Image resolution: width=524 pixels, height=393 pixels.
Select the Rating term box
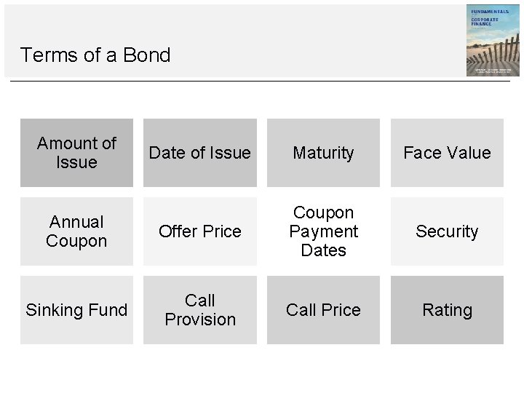point(447,310)
